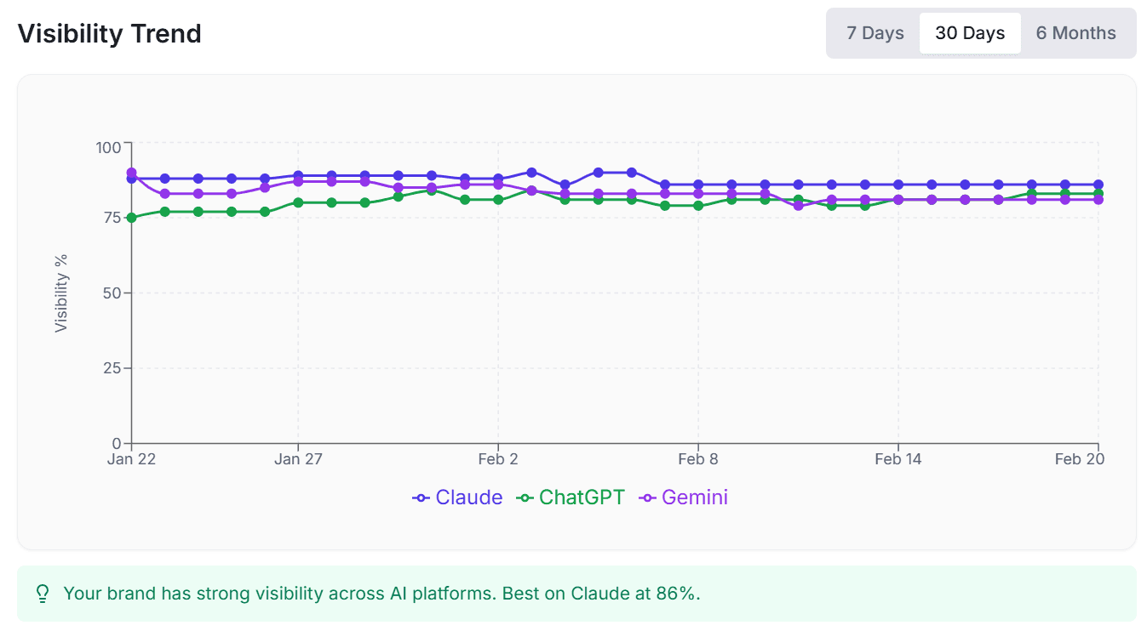Click the Jan 27 axis label
This screenshot has height=631, width=1147.
(x=300, y=458)
